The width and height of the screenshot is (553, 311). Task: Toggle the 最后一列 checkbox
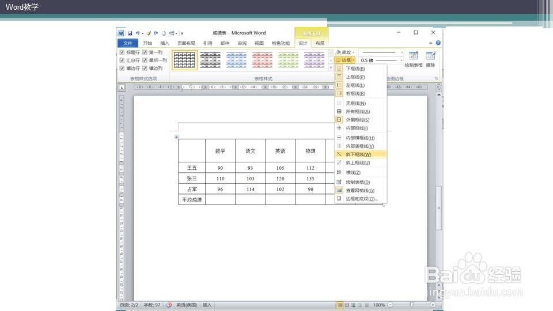tap(145, 60)
